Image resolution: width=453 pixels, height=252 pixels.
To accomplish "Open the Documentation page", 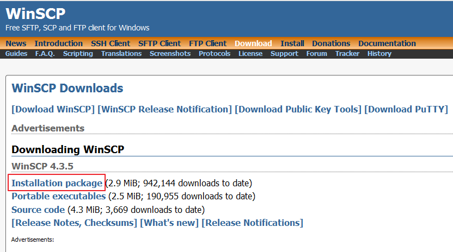I will pos(387,43).
